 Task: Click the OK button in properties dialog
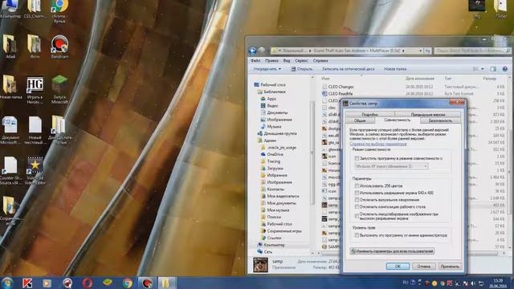(398, 266)
